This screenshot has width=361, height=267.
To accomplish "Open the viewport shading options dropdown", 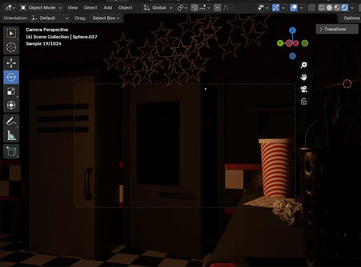I will [352, 8].
